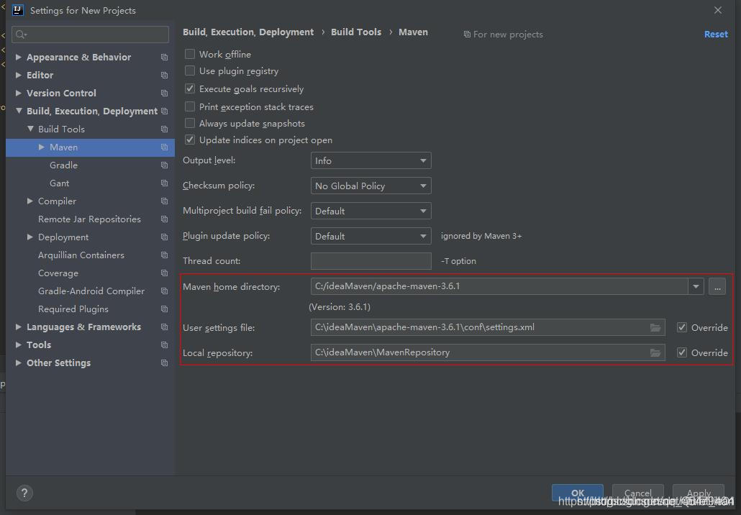Click folder browse icon in Local repository field
The height and width of the screenshot is (515, 741).
click(x=655, y=352)
